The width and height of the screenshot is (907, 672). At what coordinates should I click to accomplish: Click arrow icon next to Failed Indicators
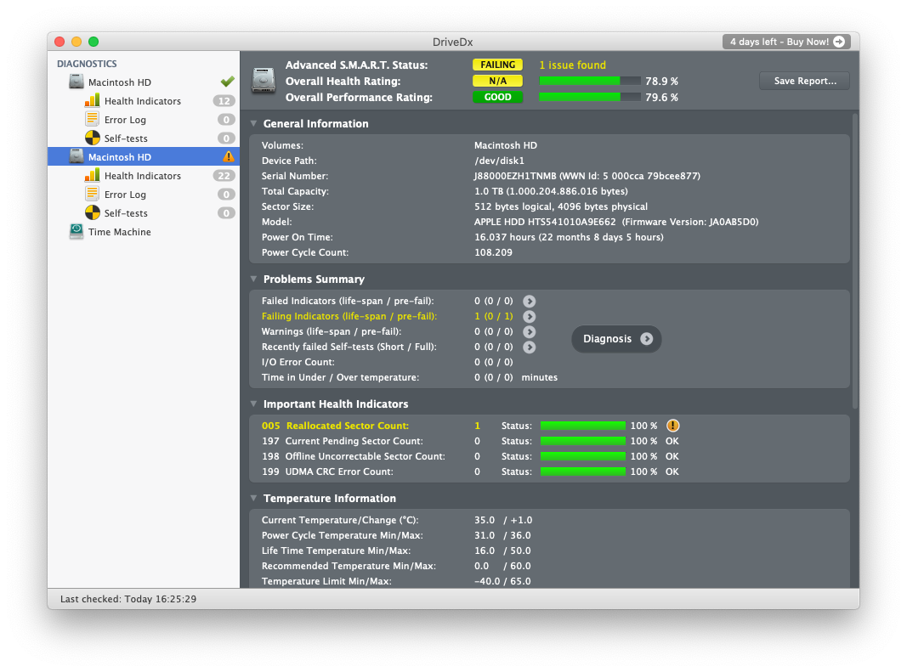(529, 302)
